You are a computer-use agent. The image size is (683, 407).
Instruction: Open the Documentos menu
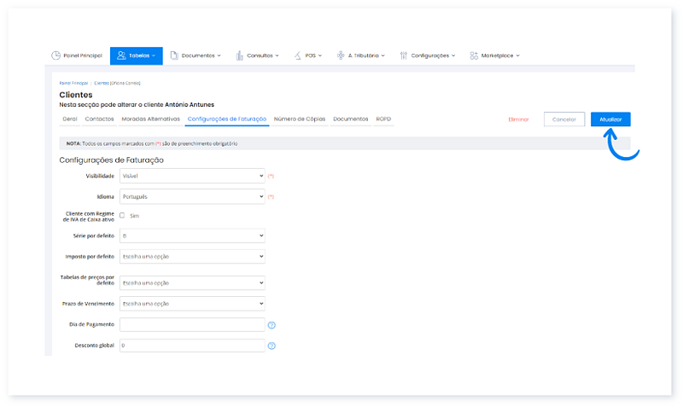point(196,55)
